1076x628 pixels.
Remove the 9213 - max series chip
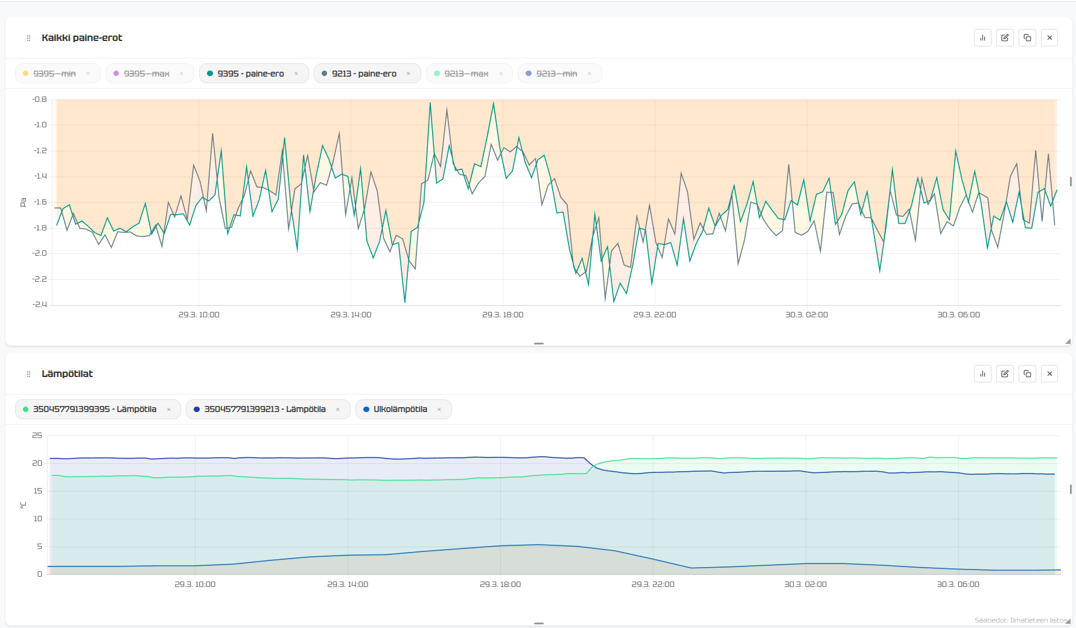[501, 74]
